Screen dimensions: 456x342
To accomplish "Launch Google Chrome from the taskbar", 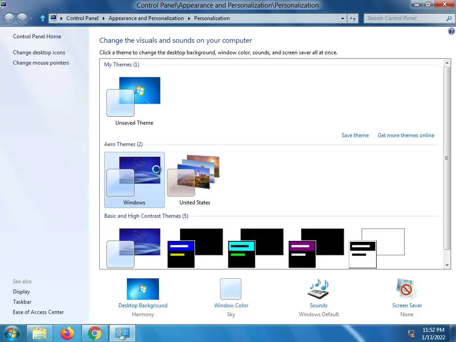I will tap(95, 333).
